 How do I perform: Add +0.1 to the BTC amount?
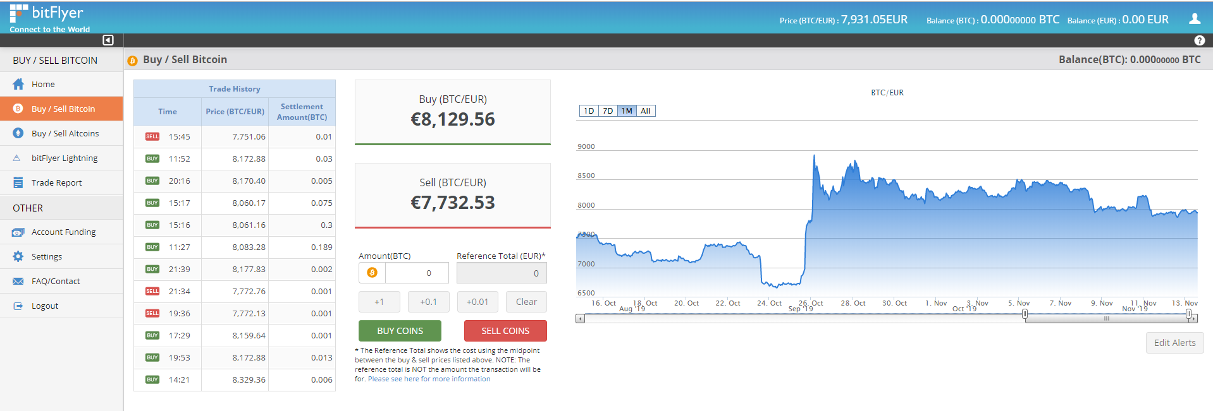click(x=428, y=302)
